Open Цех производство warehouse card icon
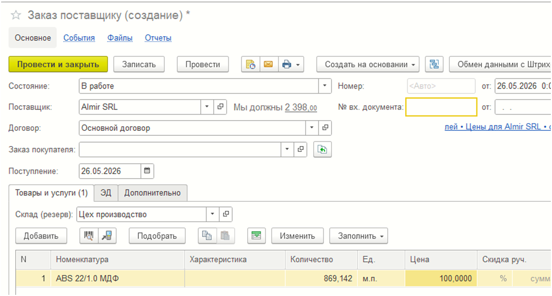This screenshot has height=296, width=552. tap(226, 214)
